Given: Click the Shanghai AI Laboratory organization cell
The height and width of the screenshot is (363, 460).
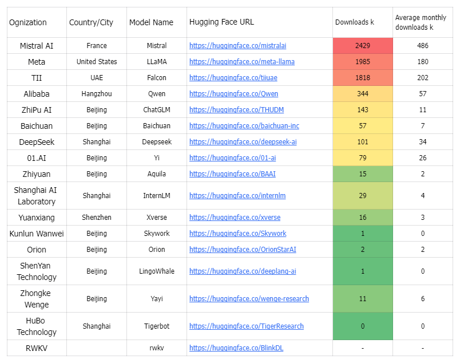Looking at the screenshot, I should (x=36, y=195).
